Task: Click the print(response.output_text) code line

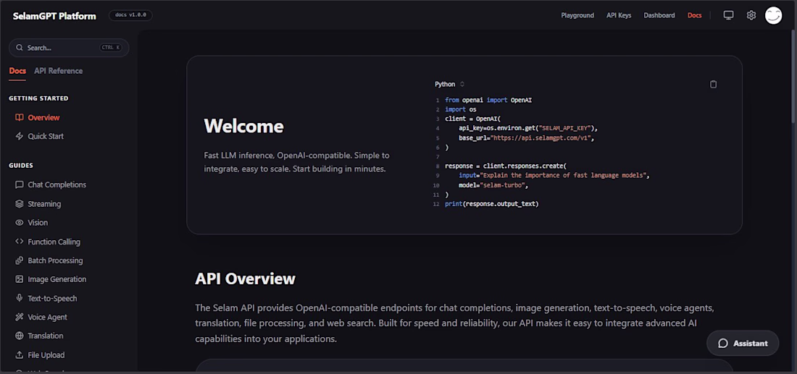Action: [491, 204]
